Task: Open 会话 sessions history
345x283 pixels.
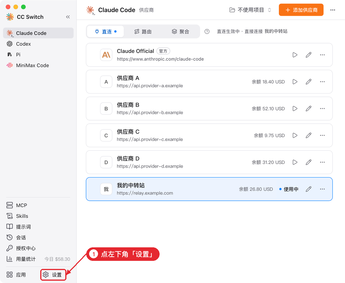Action: click(x=38, y=238)
